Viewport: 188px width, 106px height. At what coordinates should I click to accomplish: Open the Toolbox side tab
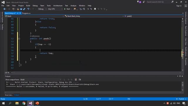point(2,27)
